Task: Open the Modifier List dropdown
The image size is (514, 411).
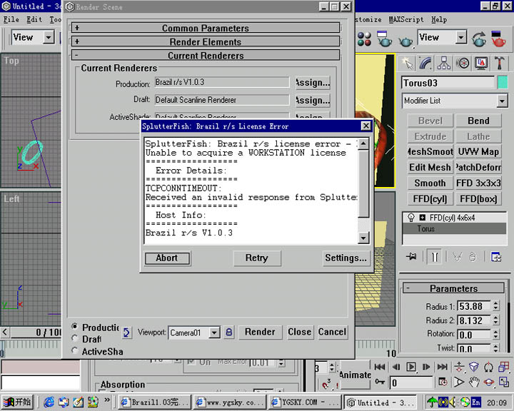Action: [502, 101]
